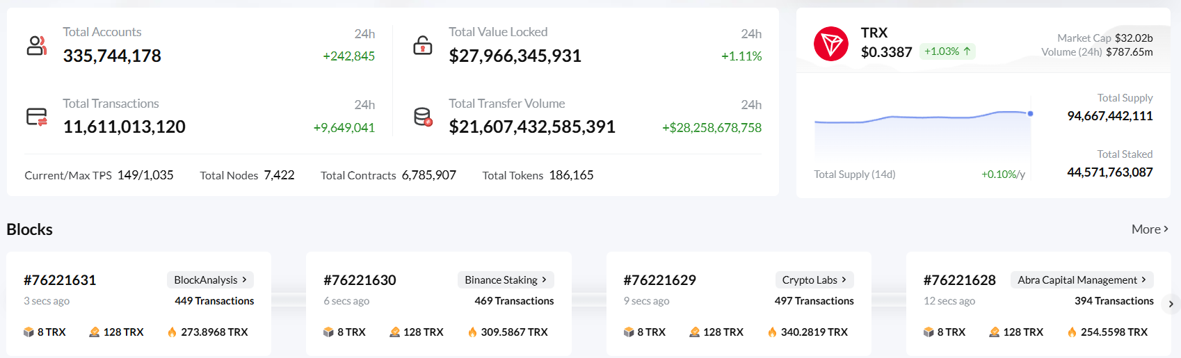Open the BlockAnalysis producer chevron
The width and height of the screenshot is (1181, 358).
[x=244, y=279]
